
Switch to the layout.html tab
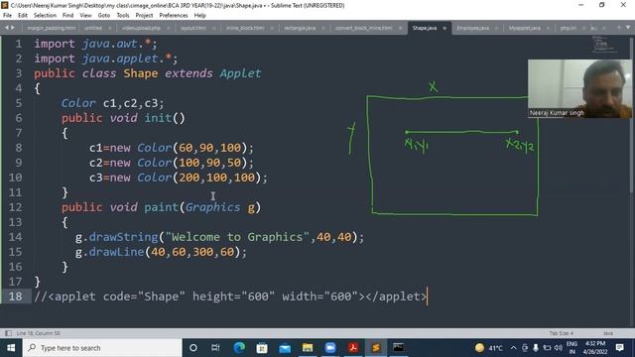point(193,28)
